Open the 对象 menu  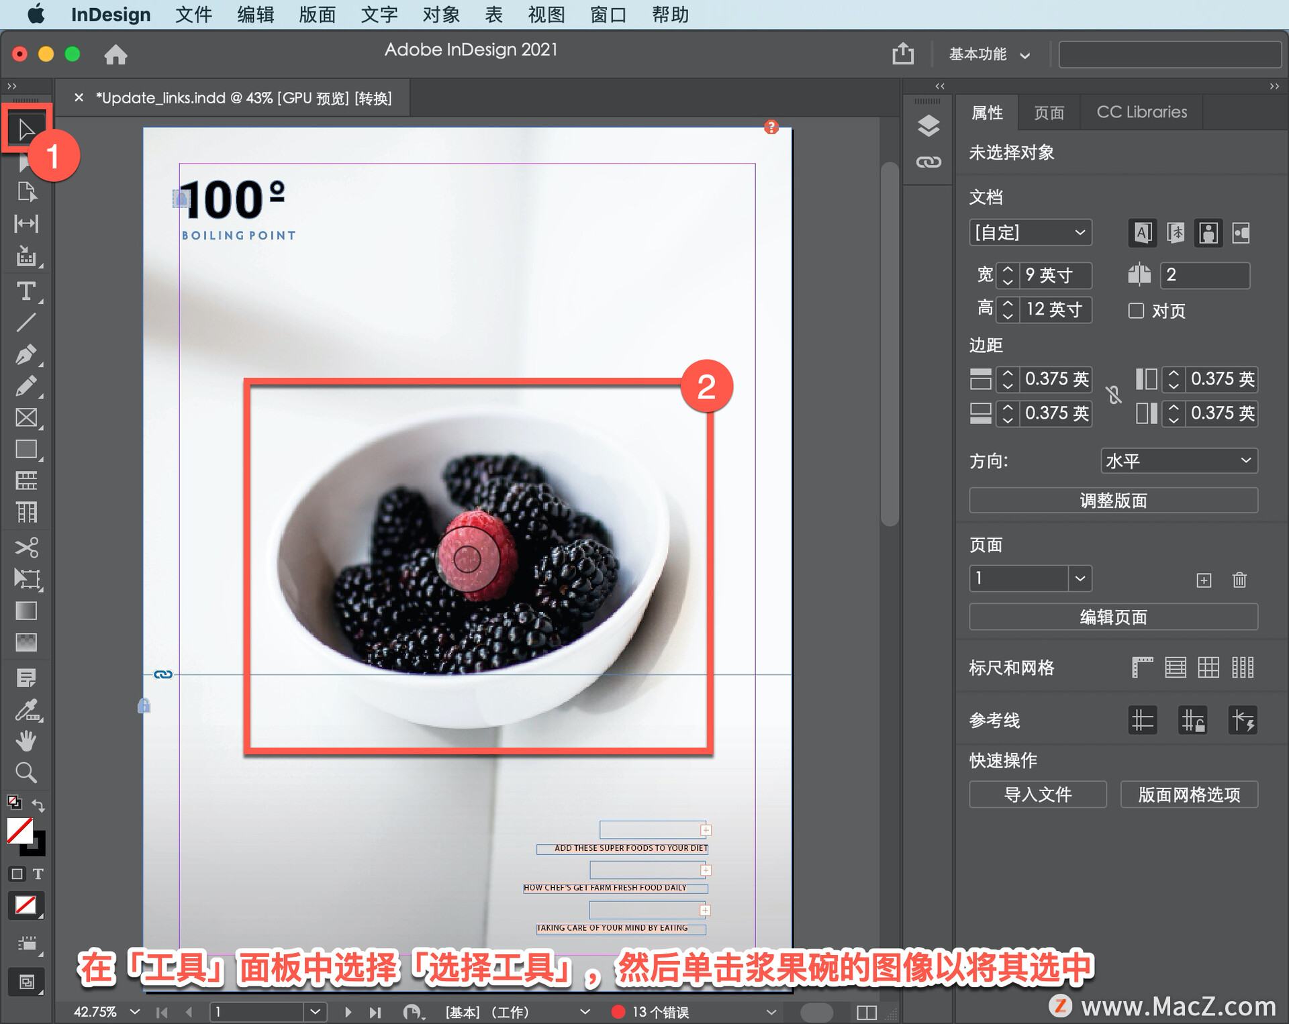pyautogui.click(x=440, y=14)
